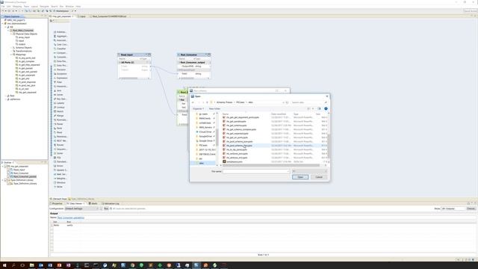Open the Organize dropdown in the Open dialog

click(x=198, y=108)
